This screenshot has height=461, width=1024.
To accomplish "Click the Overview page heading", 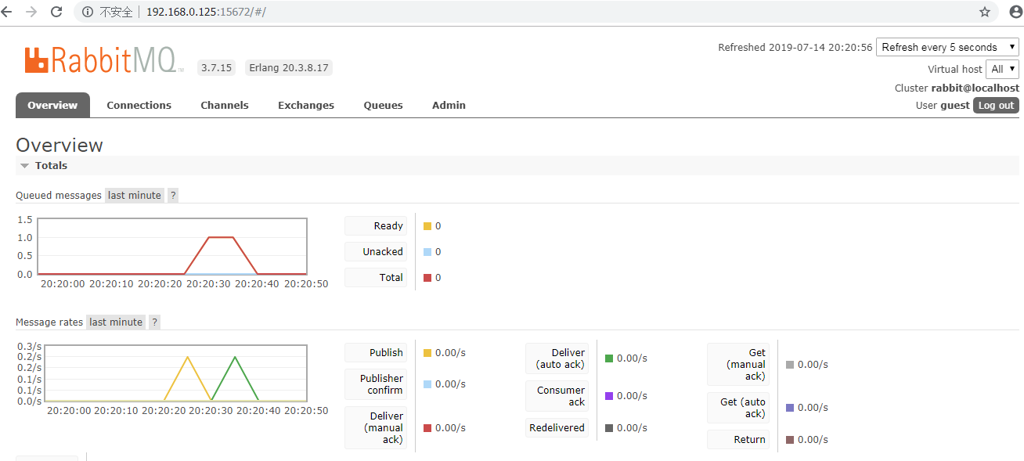I will [x=59, y=145].
